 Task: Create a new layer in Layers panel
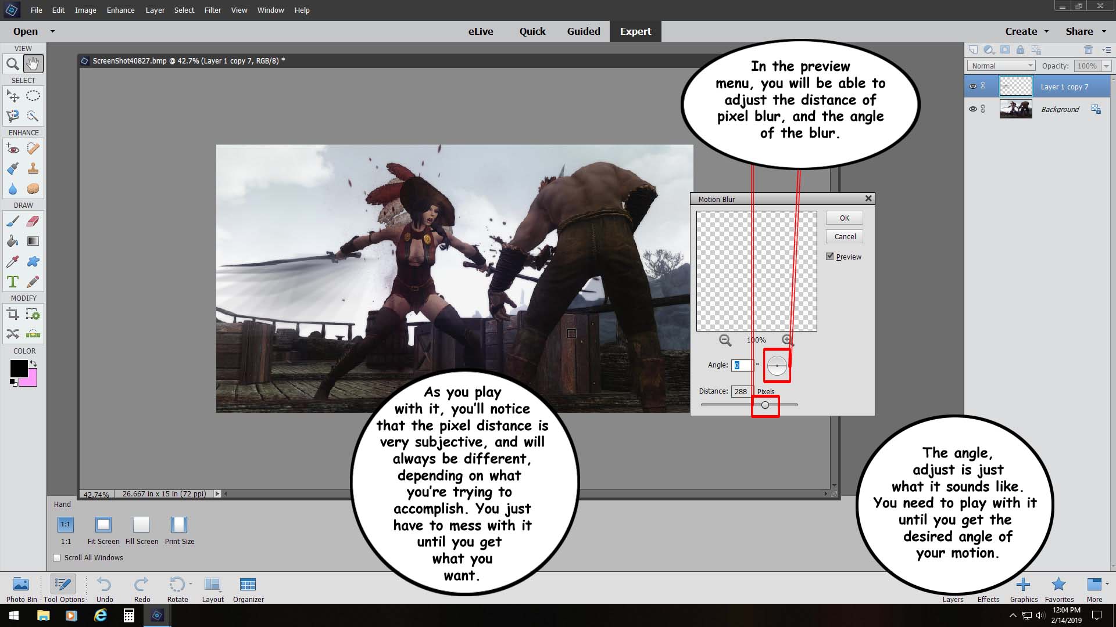[x=973, y=50]
